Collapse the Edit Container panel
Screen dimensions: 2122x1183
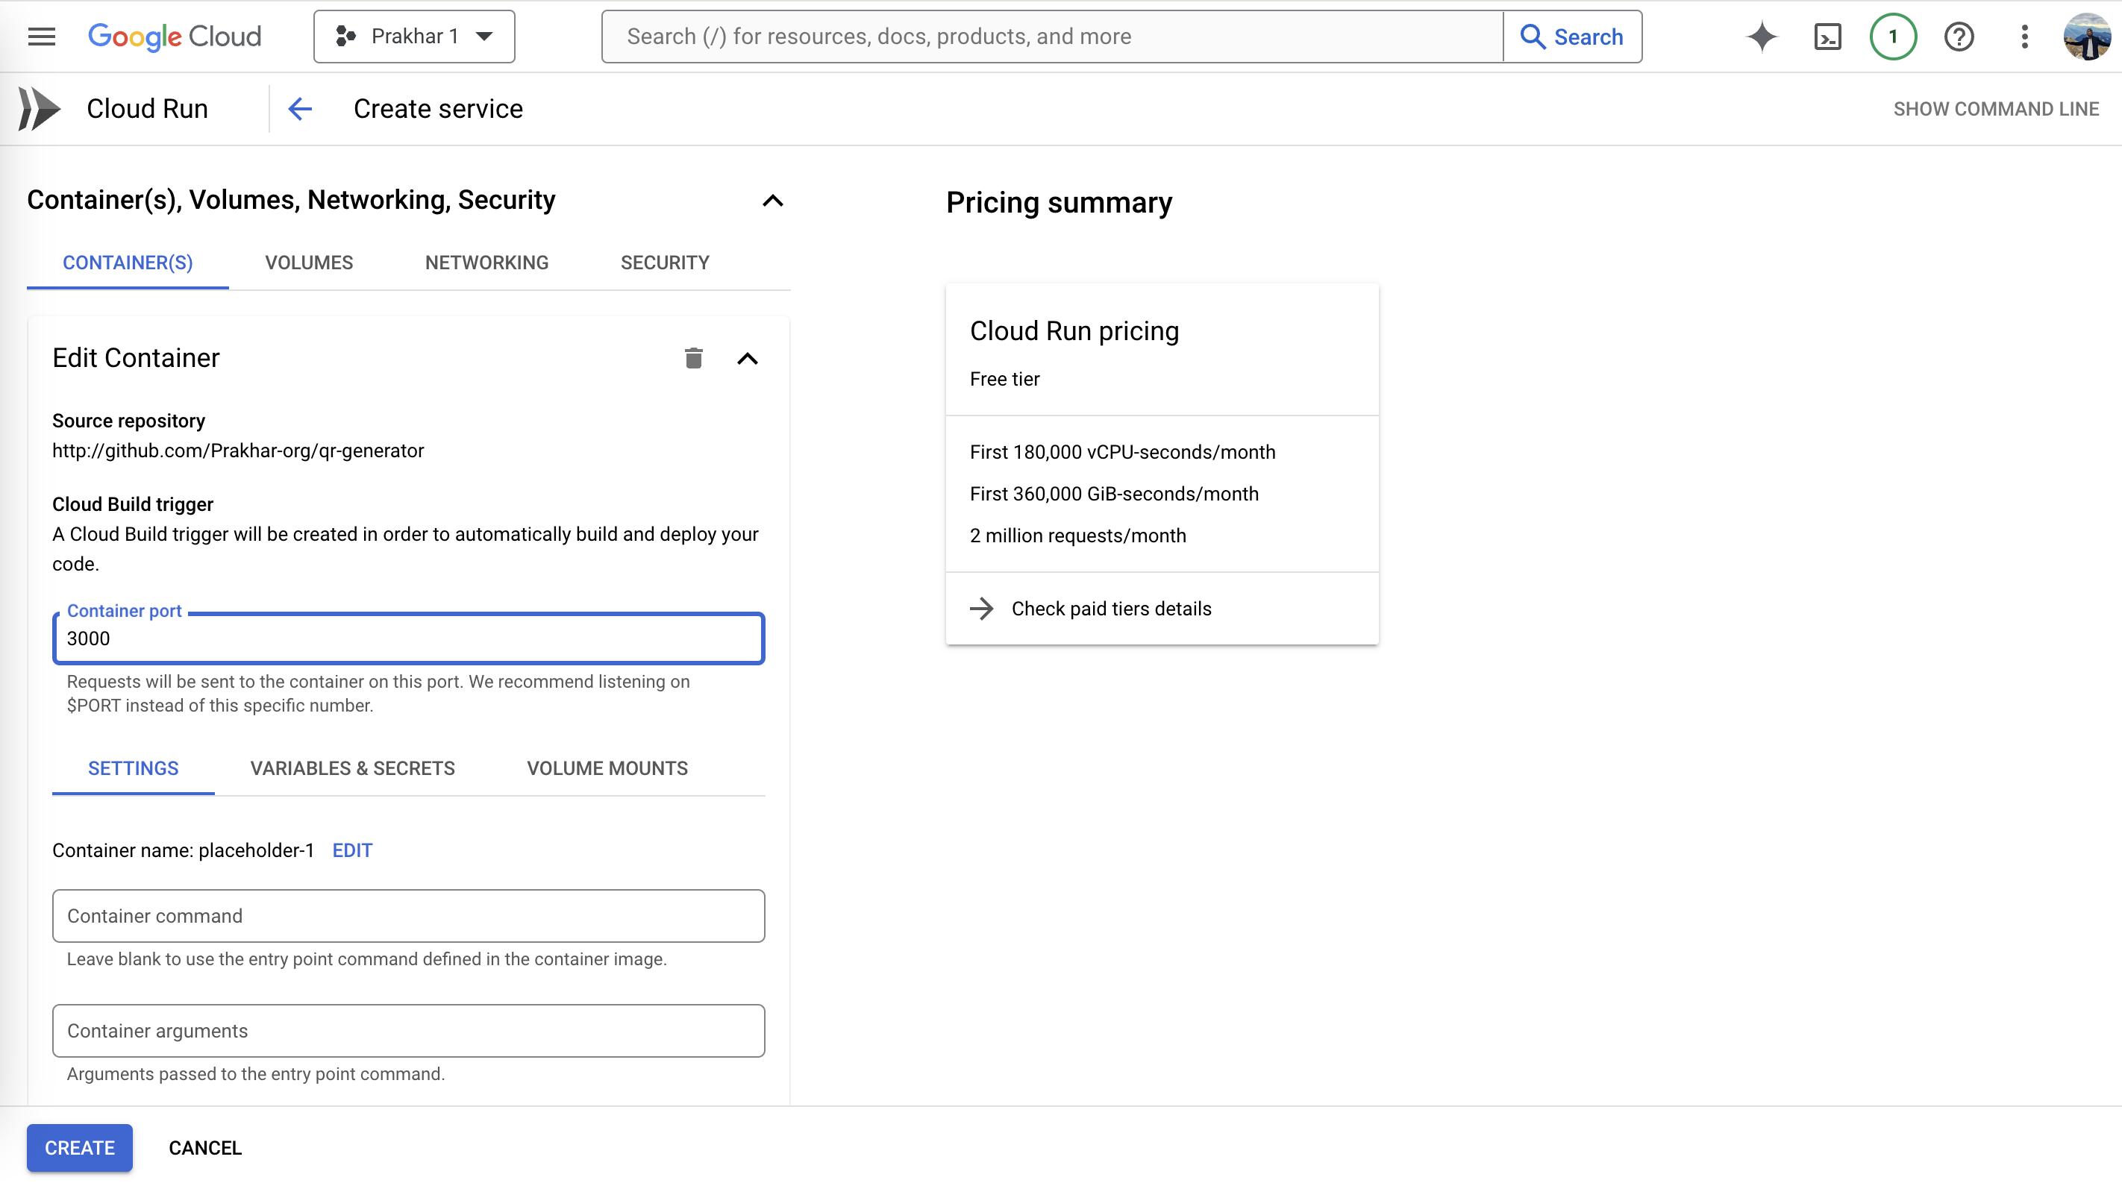746,358
